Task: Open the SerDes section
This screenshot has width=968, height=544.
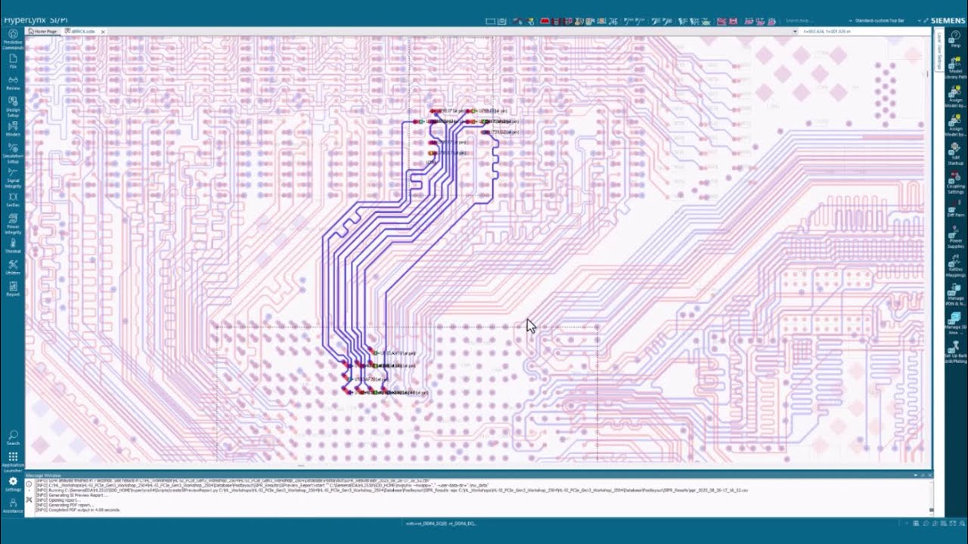Action: [x=13, y=200]
